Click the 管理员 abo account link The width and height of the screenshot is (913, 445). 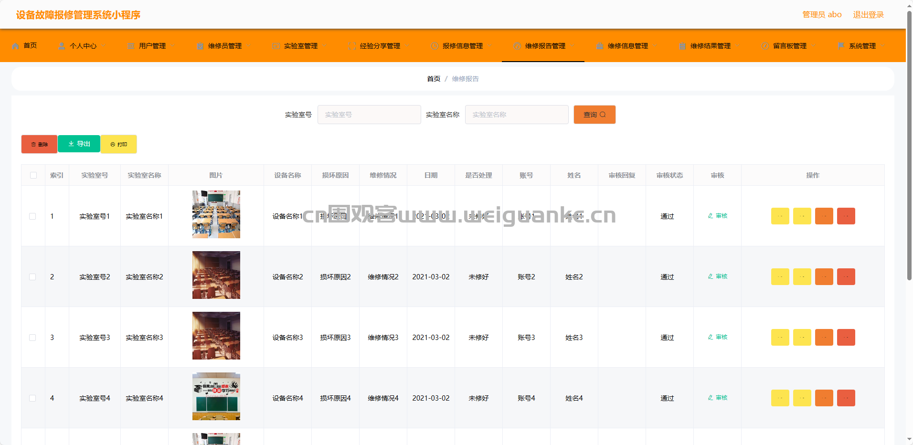[822, 15]
